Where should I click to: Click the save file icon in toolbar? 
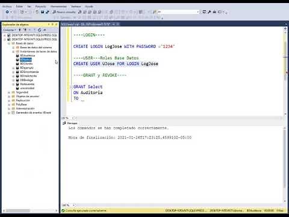[42, 12]
